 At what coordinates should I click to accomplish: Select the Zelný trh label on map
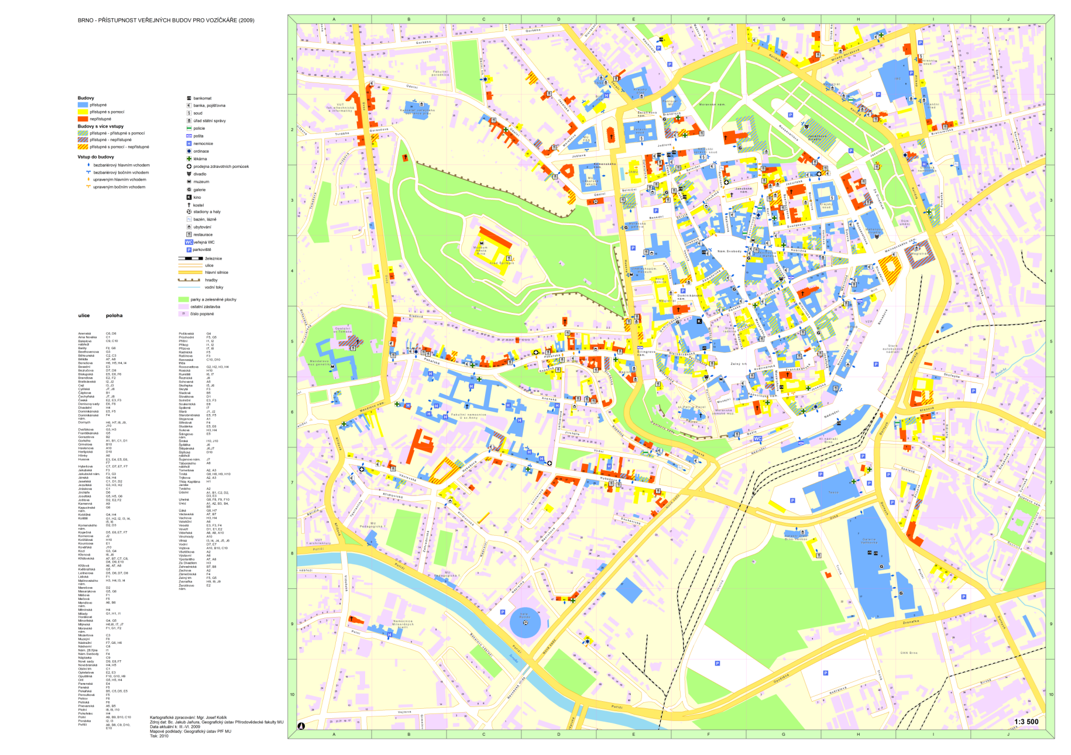[x=739, y=364]
